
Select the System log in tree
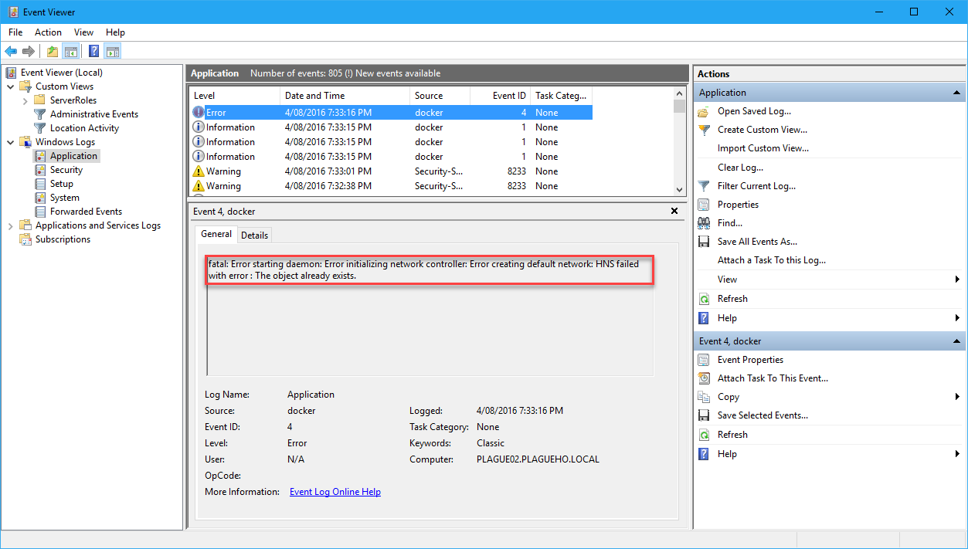click(64, 198)
